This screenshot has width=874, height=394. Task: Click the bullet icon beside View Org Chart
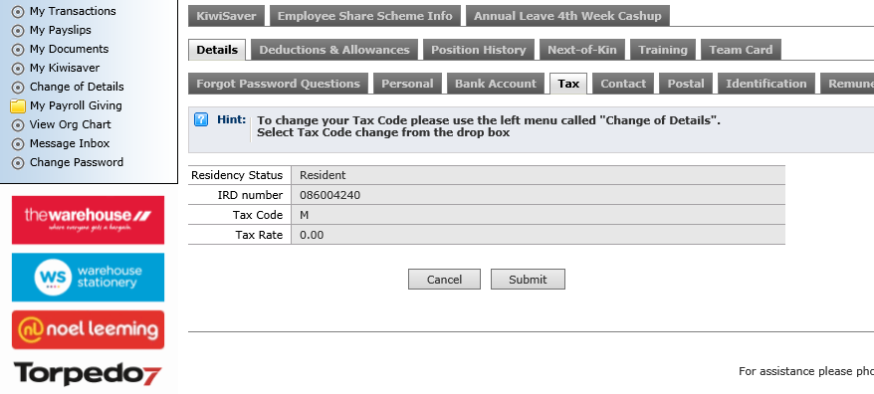(18, 124)
